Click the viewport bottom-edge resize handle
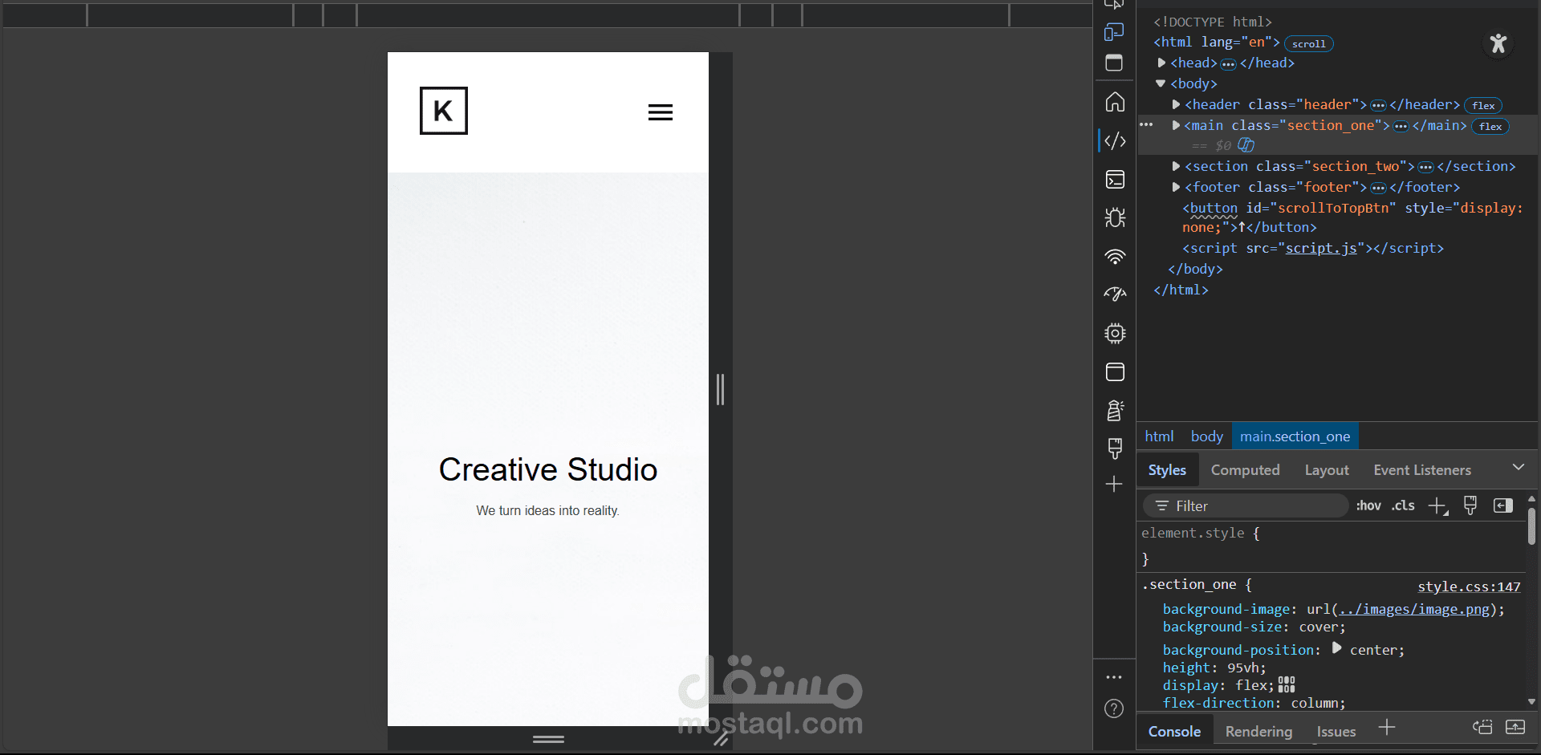1541x755 pixels. (548, 739)
